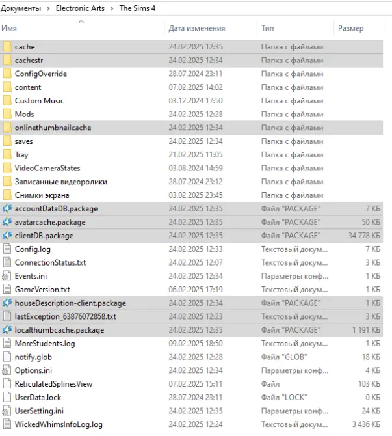Sort by Дата изменения column header
392x436 pixels.
click(x=196, y=29)
